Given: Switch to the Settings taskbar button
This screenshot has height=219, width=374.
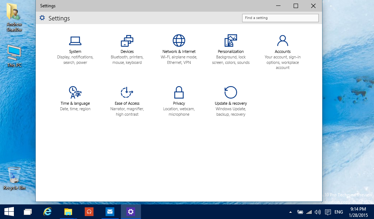Looking at the screenshot, I should pos(131,212).
